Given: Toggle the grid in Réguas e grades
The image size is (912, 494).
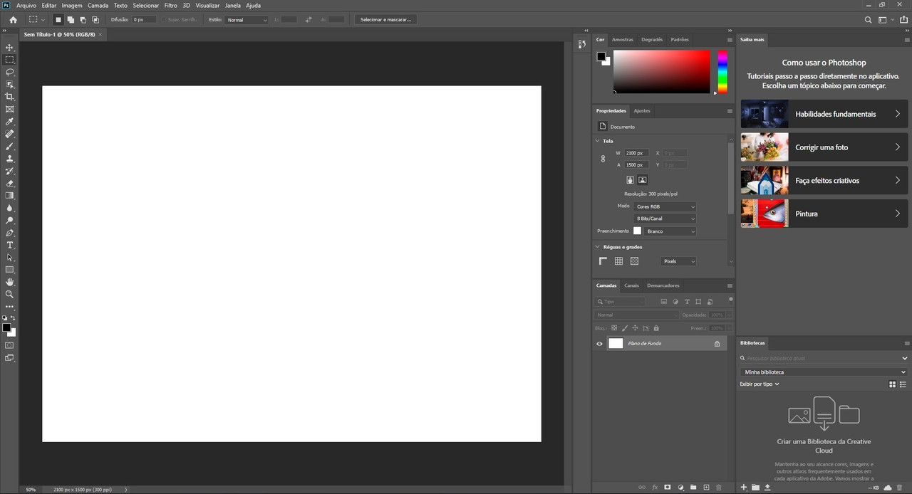Looking at the screenshot, I should pyautogui.click(x=618, y=261).
